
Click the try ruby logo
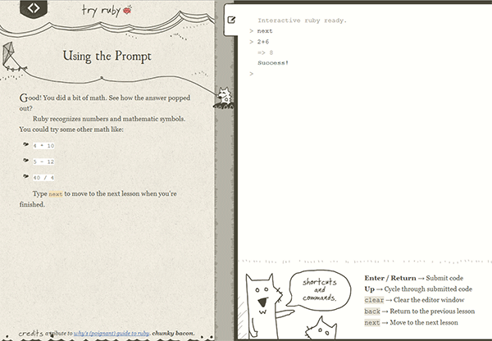click(107, 11)
